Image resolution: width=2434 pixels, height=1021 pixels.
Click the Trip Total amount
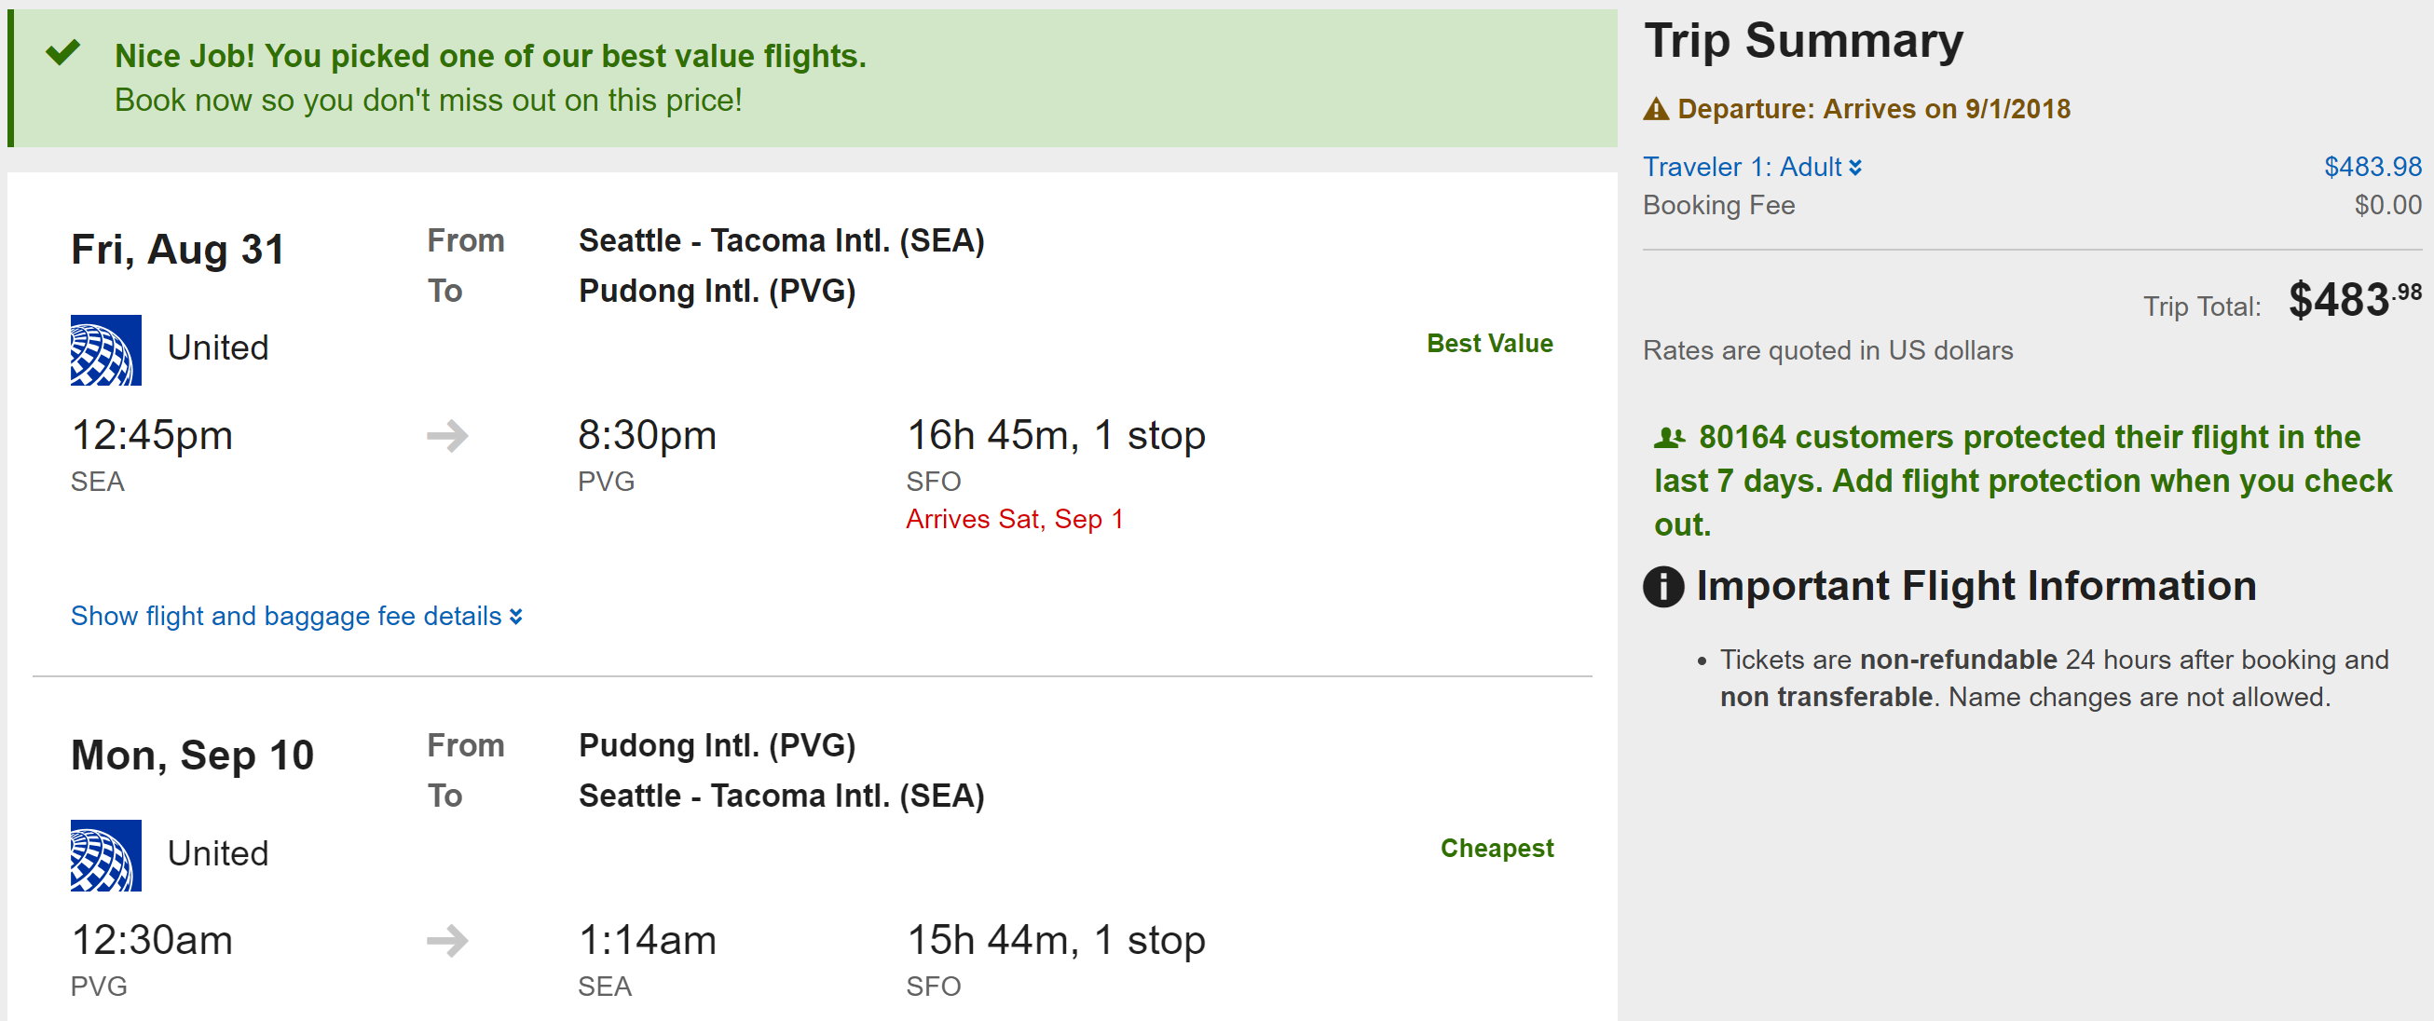(x=2354, y=300)
